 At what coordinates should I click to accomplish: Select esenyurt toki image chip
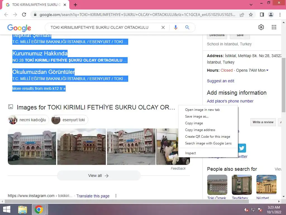coord(70,120)
